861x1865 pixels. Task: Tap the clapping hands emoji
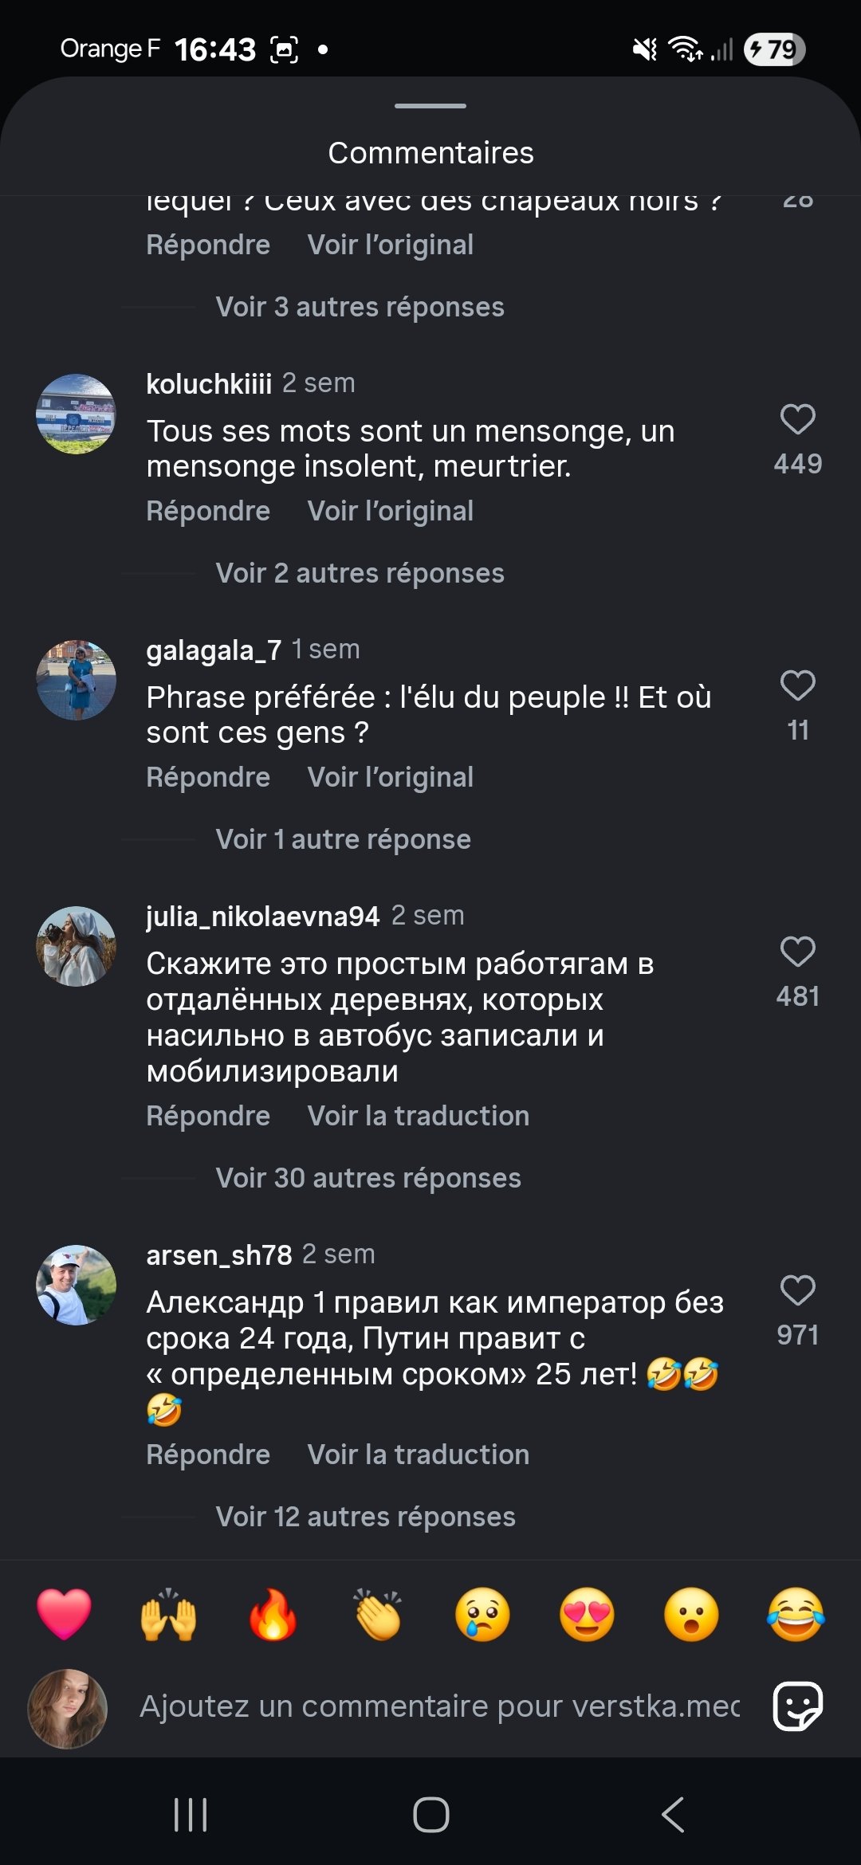coord(378,1615)
